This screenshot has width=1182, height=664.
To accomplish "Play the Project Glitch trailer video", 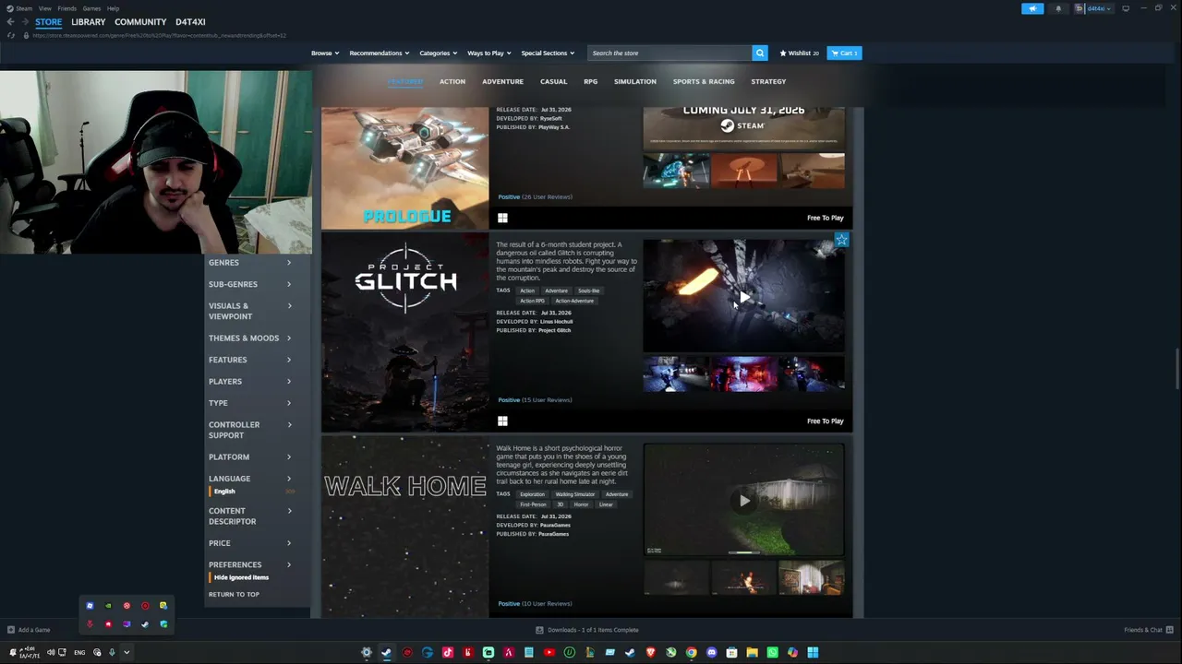I will [x=744, y=297].
